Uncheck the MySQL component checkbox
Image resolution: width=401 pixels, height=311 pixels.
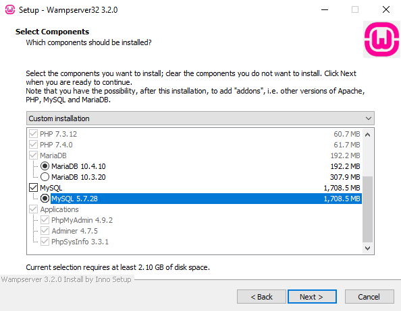click(34, 188)
